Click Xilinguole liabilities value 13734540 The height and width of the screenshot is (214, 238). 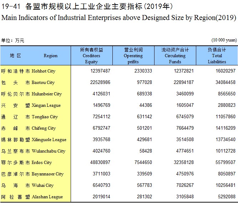click(226, 139)
